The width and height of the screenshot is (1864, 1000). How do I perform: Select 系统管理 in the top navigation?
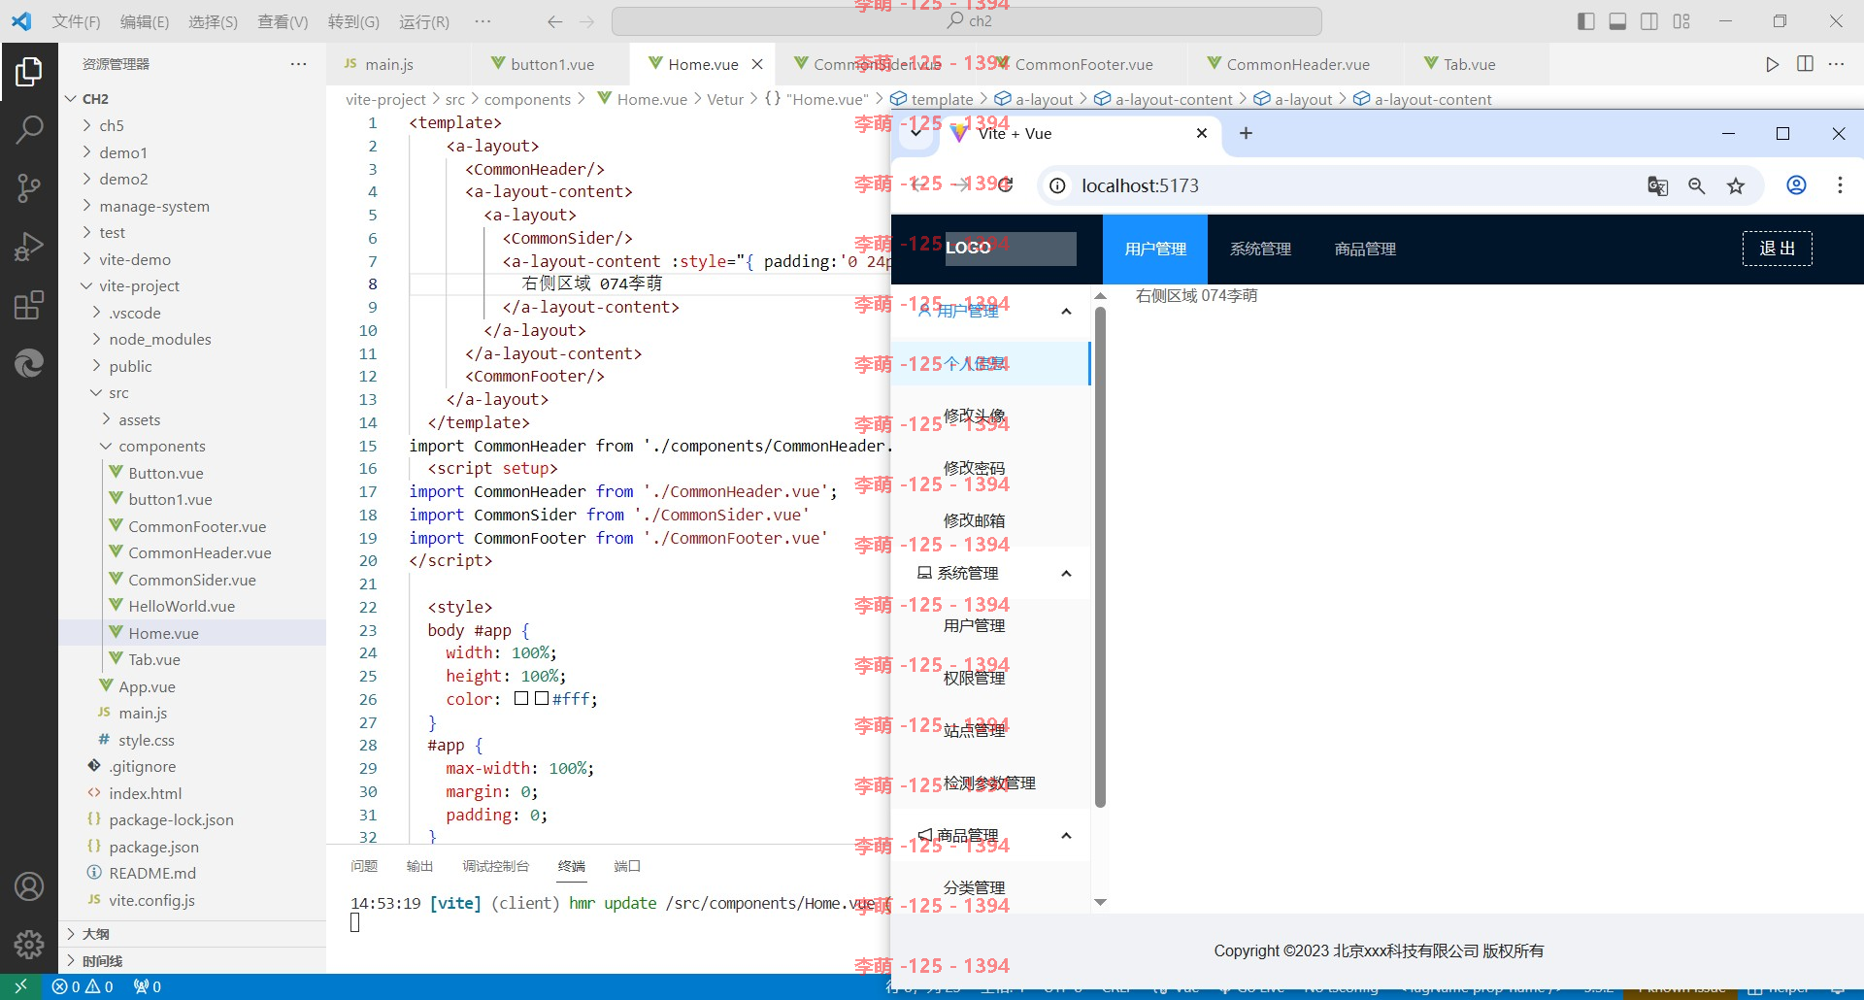click(1260, 250)
